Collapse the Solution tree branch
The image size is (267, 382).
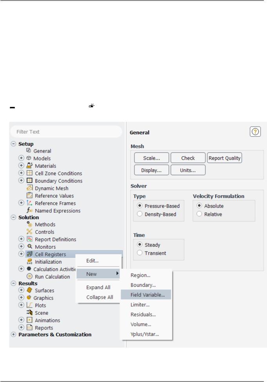click(14, 217)
